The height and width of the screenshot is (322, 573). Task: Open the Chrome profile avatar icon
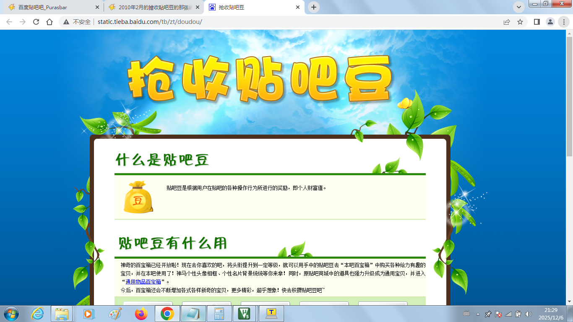tap(550, 22)
